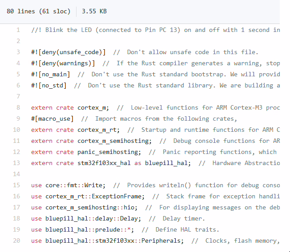Click line number 20

point(17,241)
